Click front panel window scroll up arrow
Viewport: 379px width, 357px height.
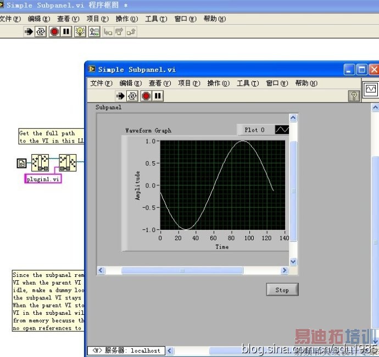pyautogui.click(x=375, y=107)
